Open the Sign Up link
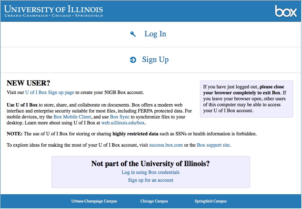The height and width of the screenshot is (209, 302). 155,60
